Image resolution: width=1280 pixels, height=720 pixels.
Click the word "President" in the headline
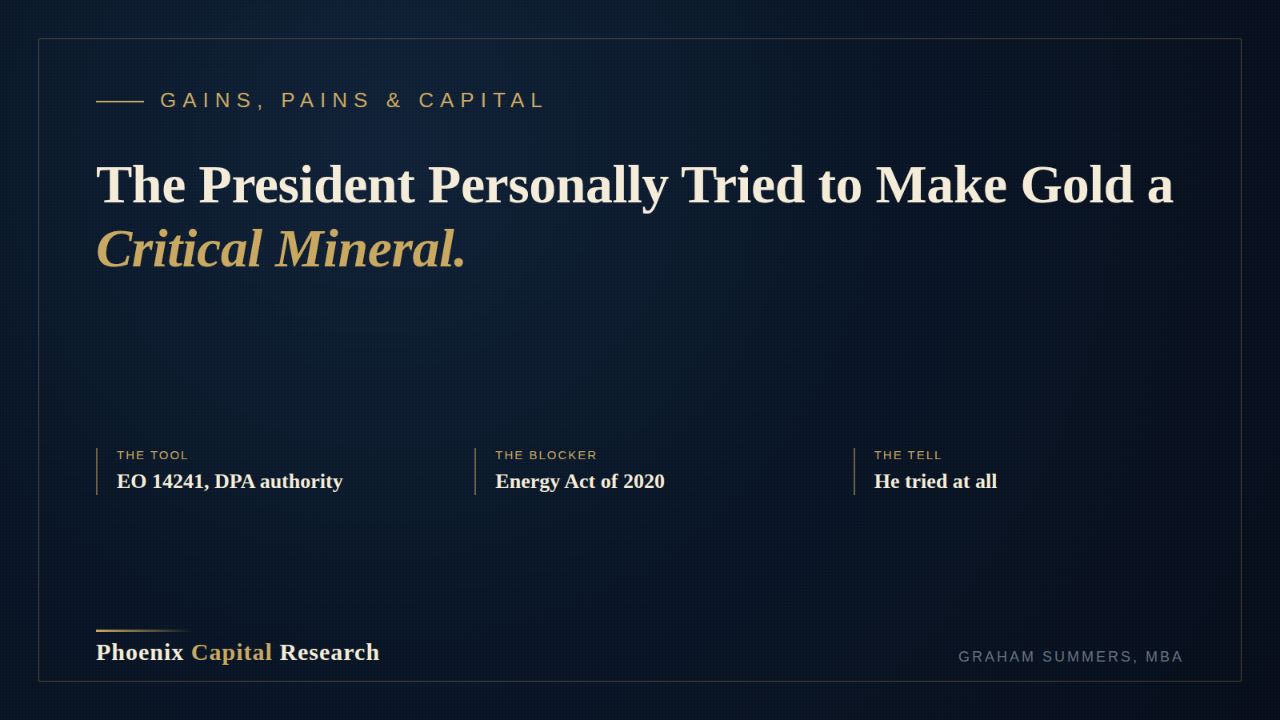(x=306, y=186)
